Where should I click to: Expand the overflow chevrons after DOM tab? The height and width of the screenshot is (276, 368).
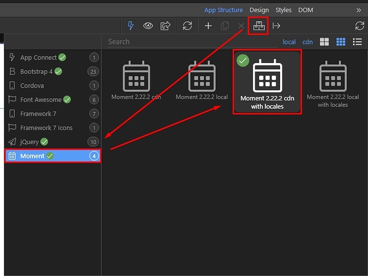pyautogui.click(x=358, y=10)
